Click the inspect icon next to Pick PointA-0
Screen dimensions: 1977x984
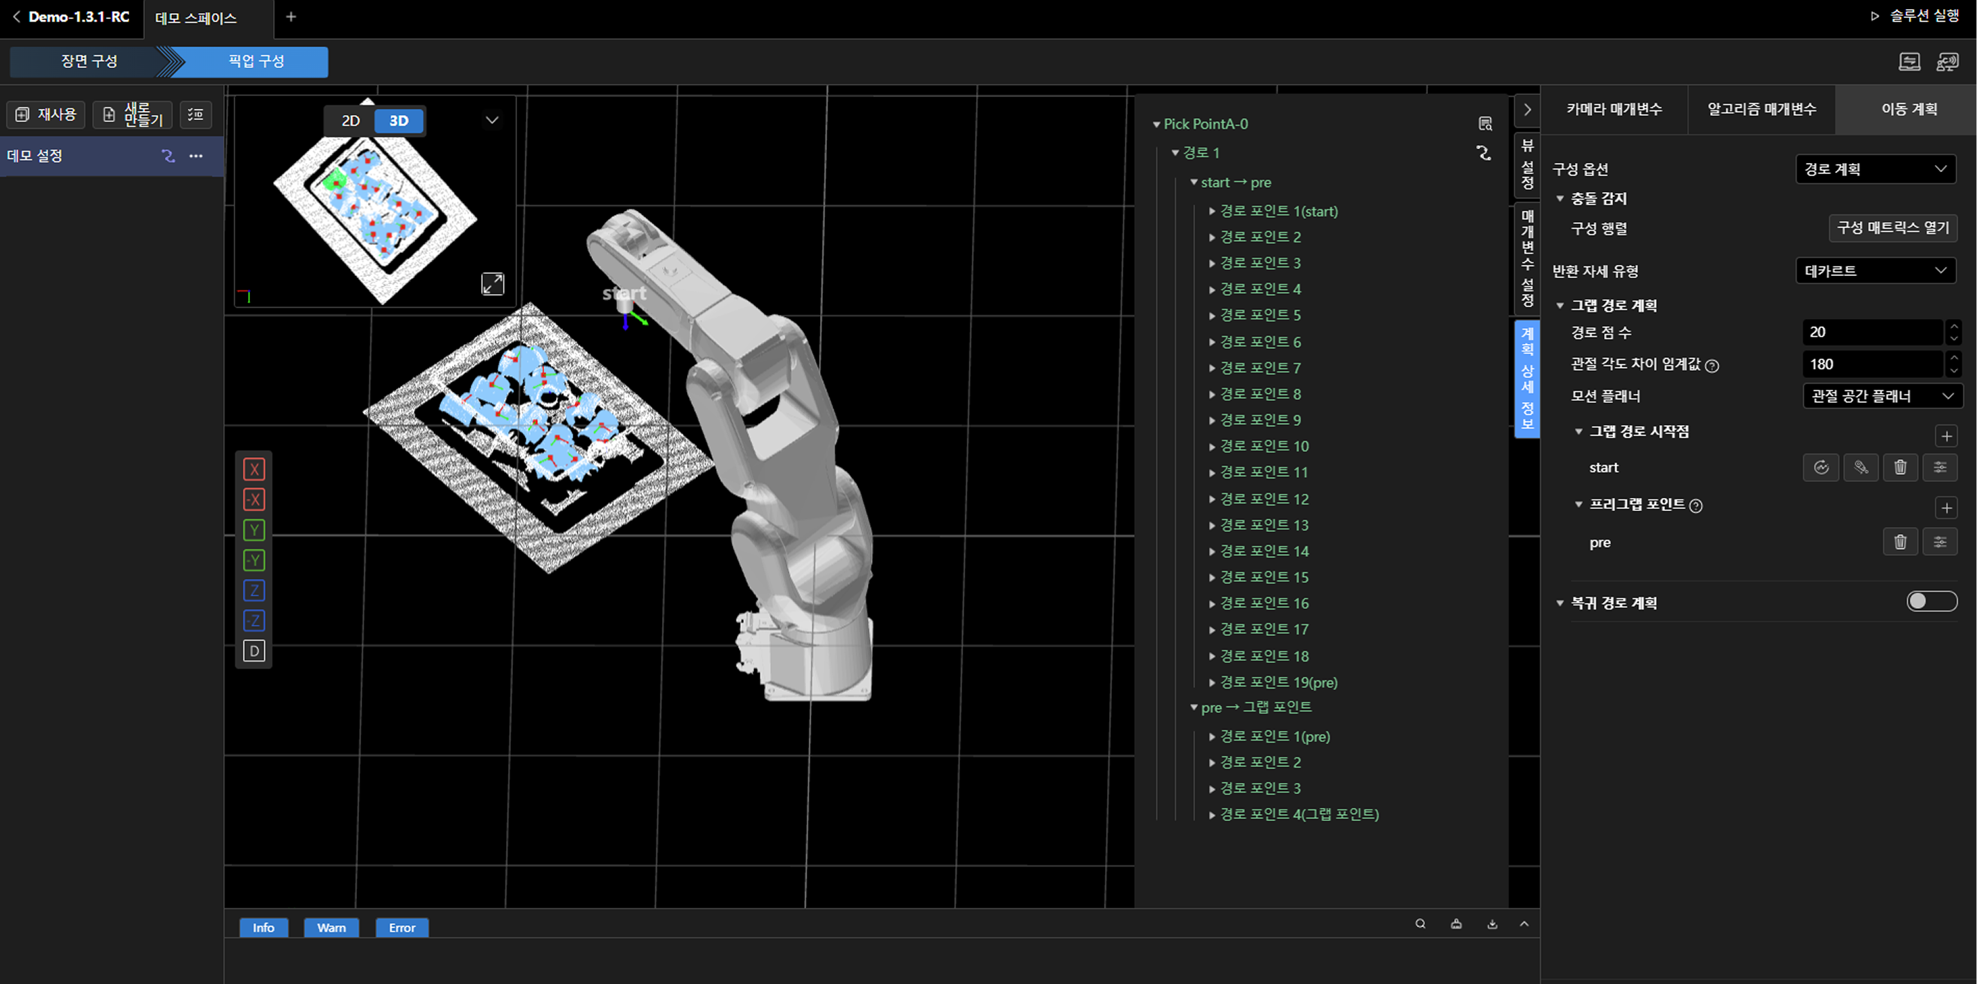pyautogui.click(x=1485, y=123)
